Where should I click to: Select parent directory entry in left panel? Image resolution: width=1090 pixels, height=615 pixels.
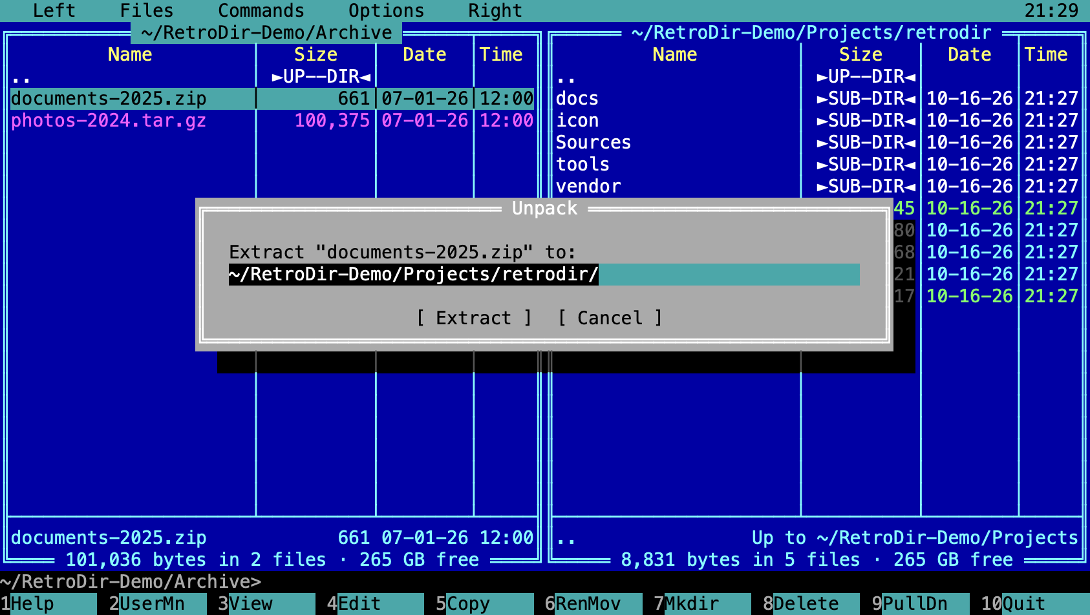click(x=272, y=76)
